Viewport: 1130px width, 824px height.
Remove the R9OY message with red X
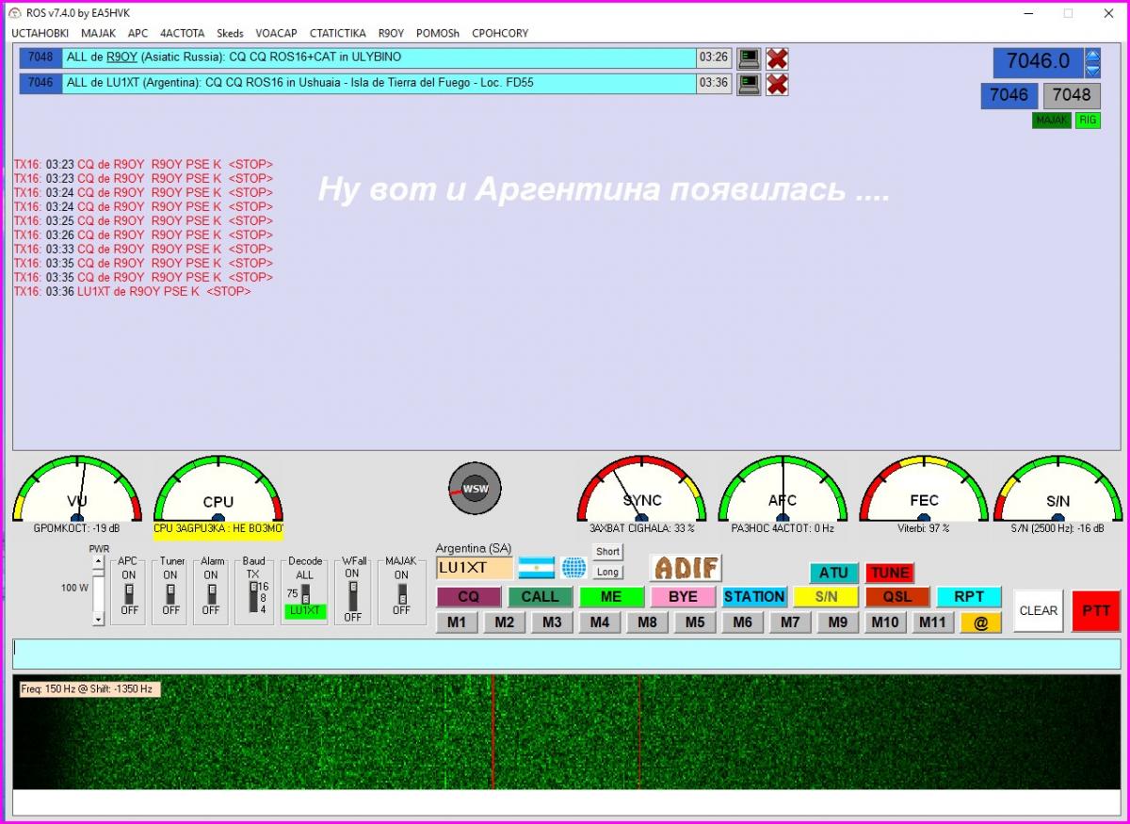pos(777,58)
